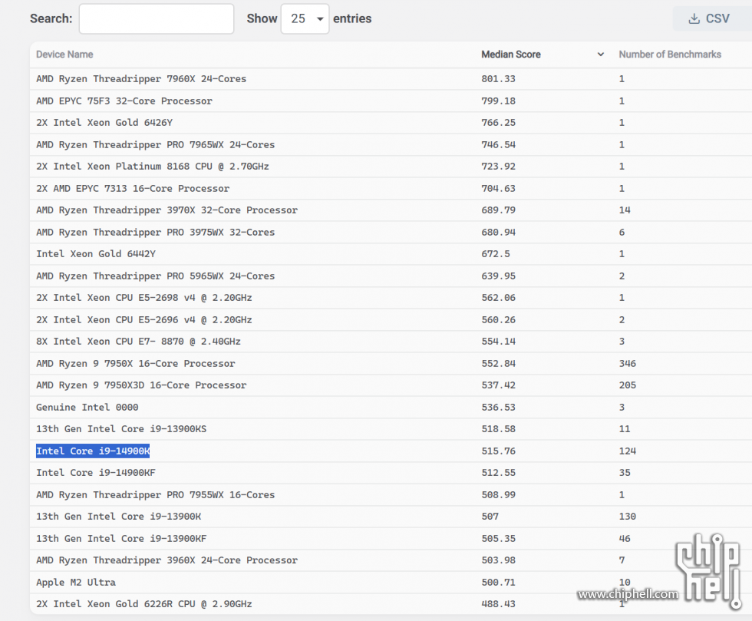Sort by Number of Benchmarks column header

pos(670,55)
